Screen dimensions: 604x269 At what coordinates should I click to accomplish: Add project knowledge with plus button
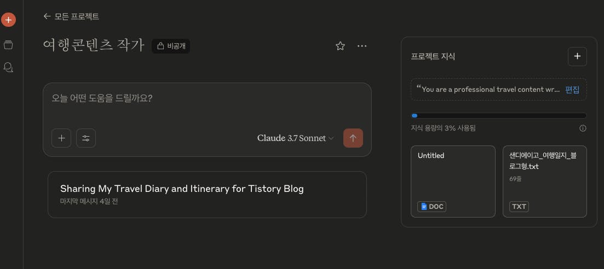click(x=577, y=56)
